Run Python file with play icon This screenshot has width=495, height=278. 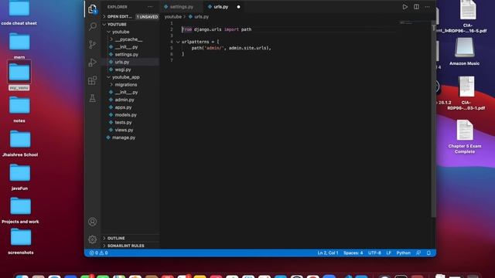(x=405, y=7)
